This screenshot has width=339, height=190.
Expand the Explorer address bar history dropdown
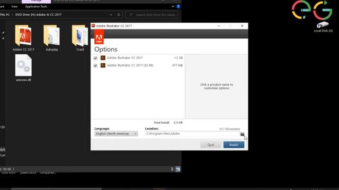point(111,15)
